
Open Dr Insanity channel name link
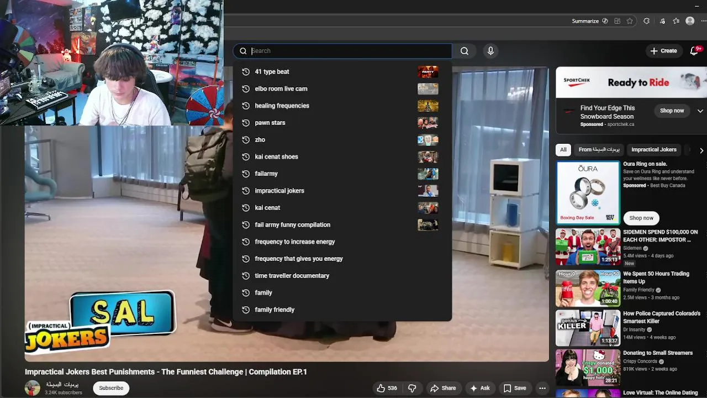click(634, 329)
